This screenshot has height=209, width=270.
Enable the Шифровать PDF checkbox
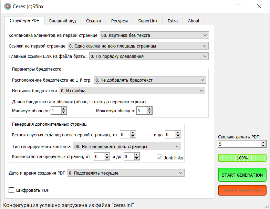pos(11,190)
